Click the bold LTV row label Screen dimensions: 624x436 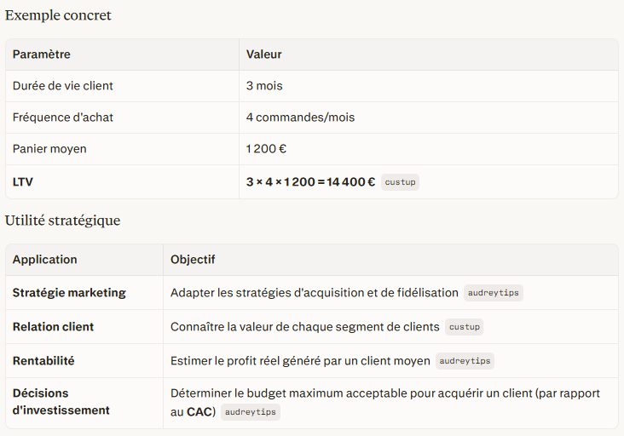tap(23, 182)
